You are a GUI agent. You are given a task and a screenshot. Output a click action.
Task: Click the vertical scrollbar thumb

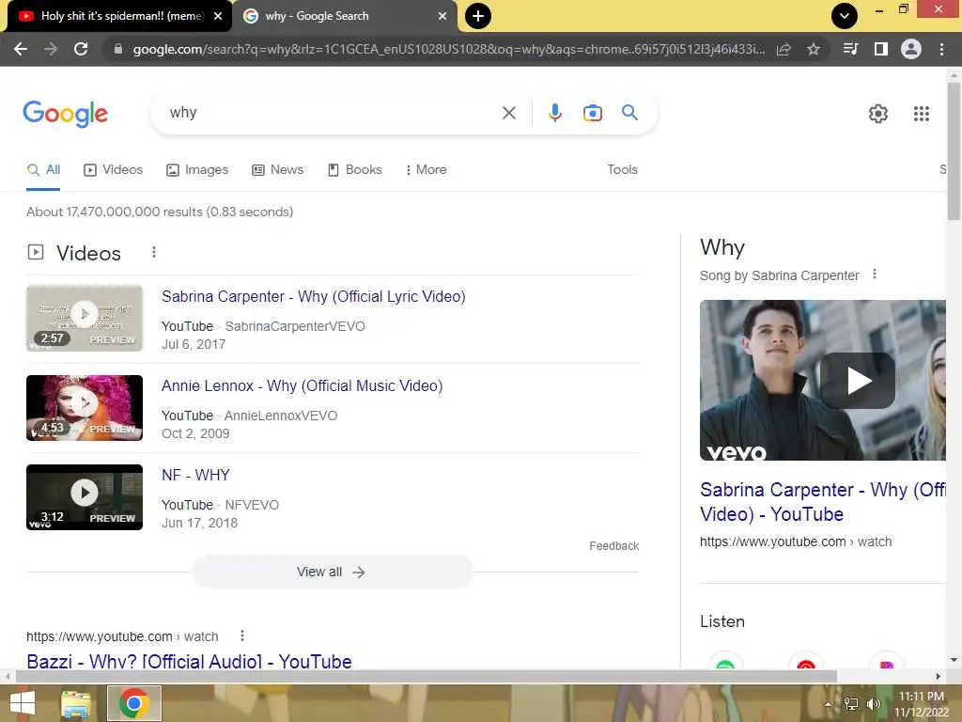[954, 150]
